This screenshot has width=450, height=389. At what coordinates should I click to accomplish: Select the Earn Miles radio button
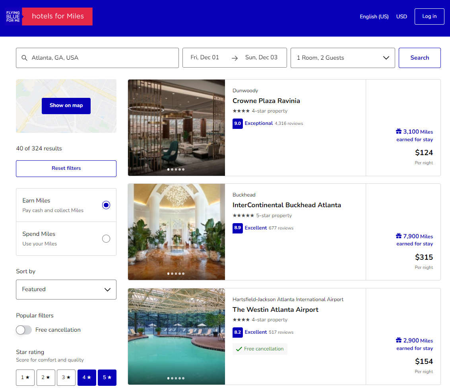pyautogui.click(x=106, y=205)
